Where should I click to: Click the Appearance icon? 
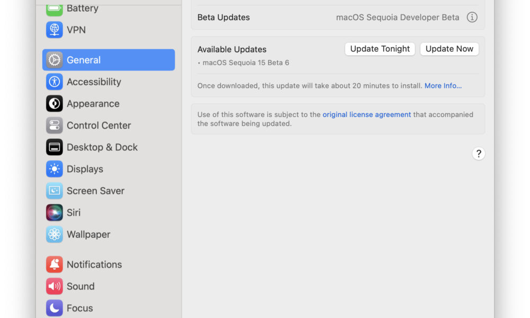pyautogui.click(x=55, y=103)
